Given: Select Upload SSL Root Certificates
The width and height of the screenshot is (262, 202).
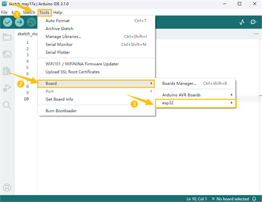Looking at the screenshot, I should click(97, 72).
